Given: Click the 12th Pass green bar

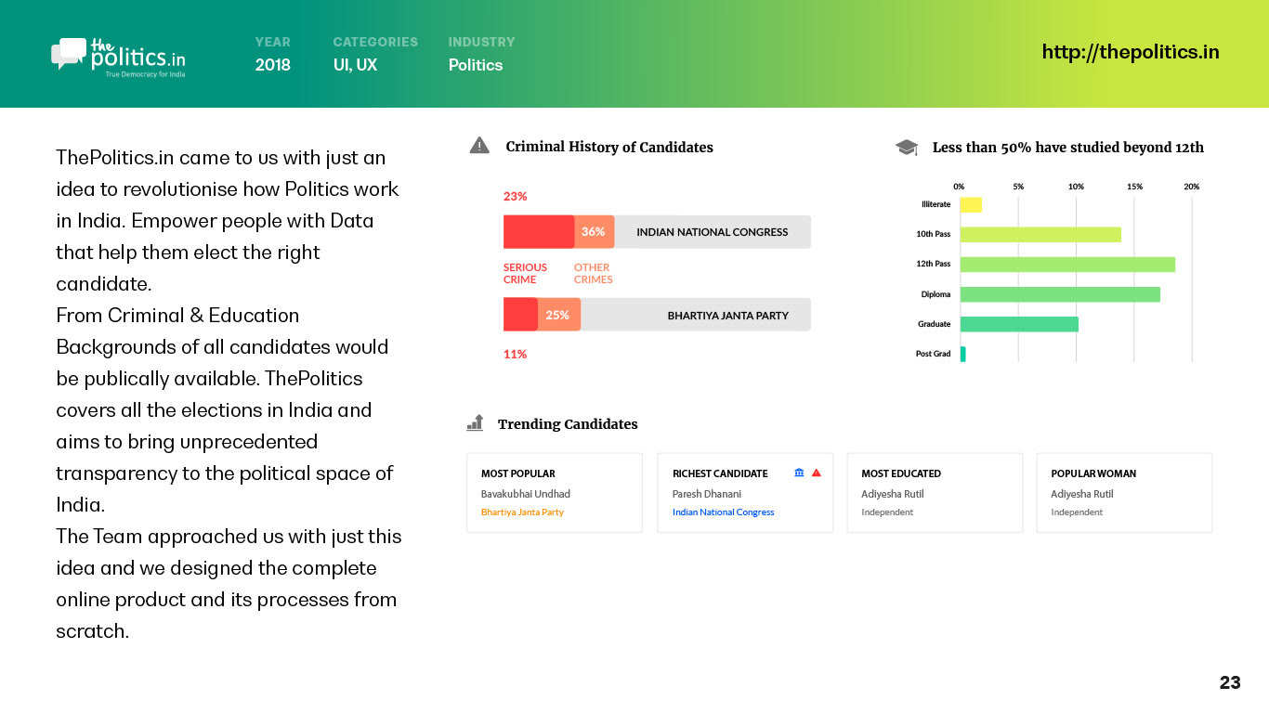Looking at the screenshot, I should click(x=1066, y=265).
